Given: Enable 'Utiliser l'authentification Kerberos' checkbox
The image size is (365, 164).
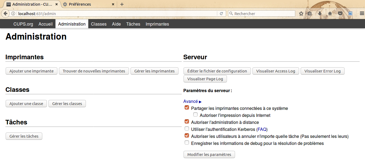Looking at the screenshot, I should coord(187,129).
